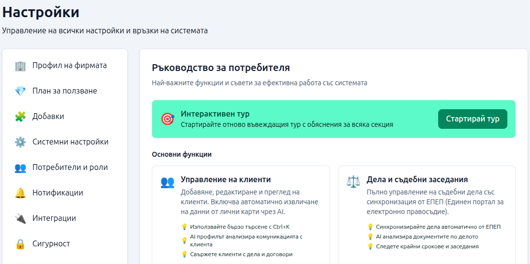Click the tip Следете крайни срокове и заседания

coord(427,246)
